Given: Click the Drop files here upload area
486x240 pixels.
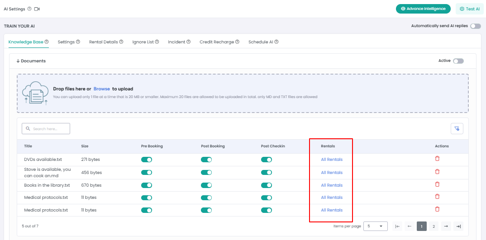Looking at the screenshot, I should click(243, 93).
